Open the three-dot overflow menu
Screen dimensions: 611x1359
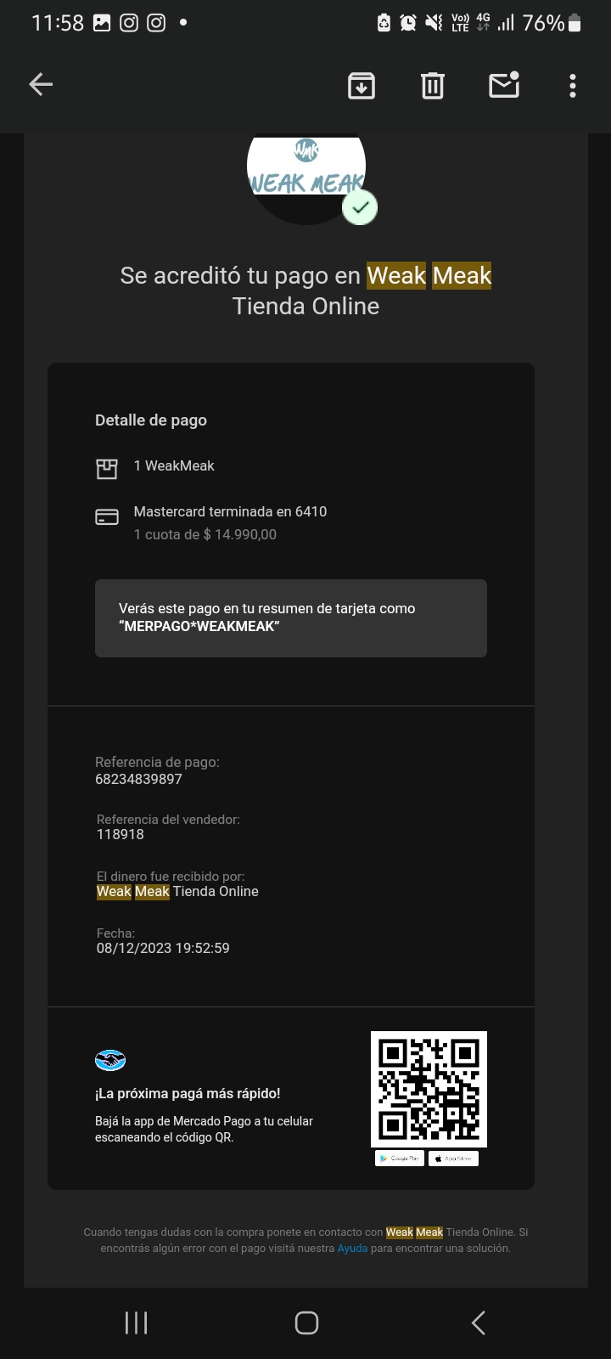tap(573, 85)
